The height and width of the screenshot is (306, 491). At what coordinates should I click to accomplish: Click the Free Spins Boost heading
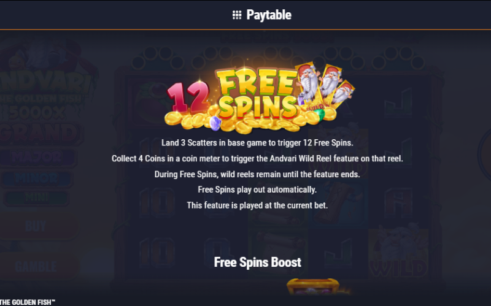point(257,262)
